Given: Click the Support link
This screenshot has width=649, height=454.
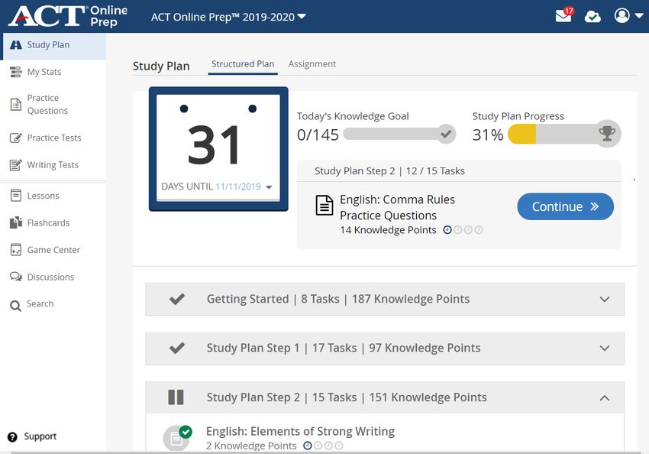Looking at the screenshot, I should point(40,436).
